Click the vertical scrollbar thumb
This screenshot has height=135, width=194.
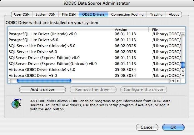[183, 65]
